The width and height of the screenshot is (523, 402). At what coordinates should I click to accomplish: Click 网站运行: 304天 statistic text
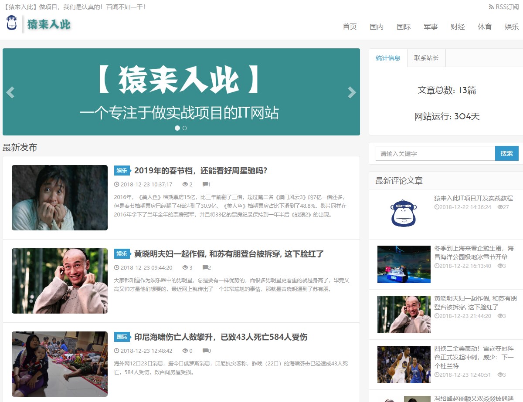(x=447, y=116)
